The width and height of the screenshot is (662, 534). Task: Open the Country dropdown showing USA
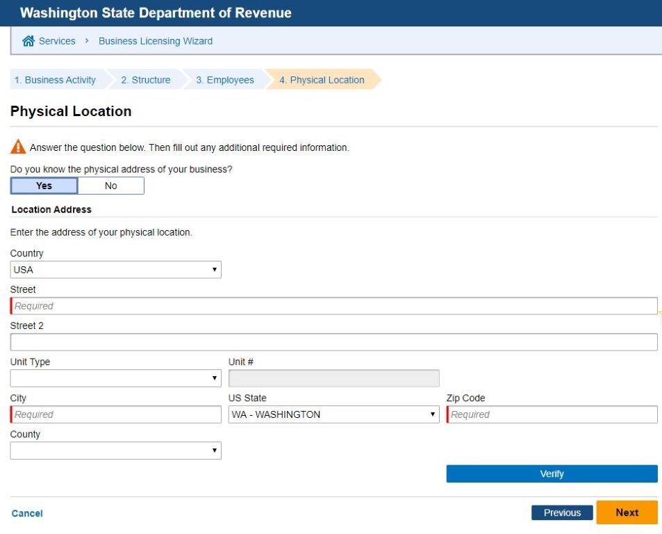tap(116, 270)
